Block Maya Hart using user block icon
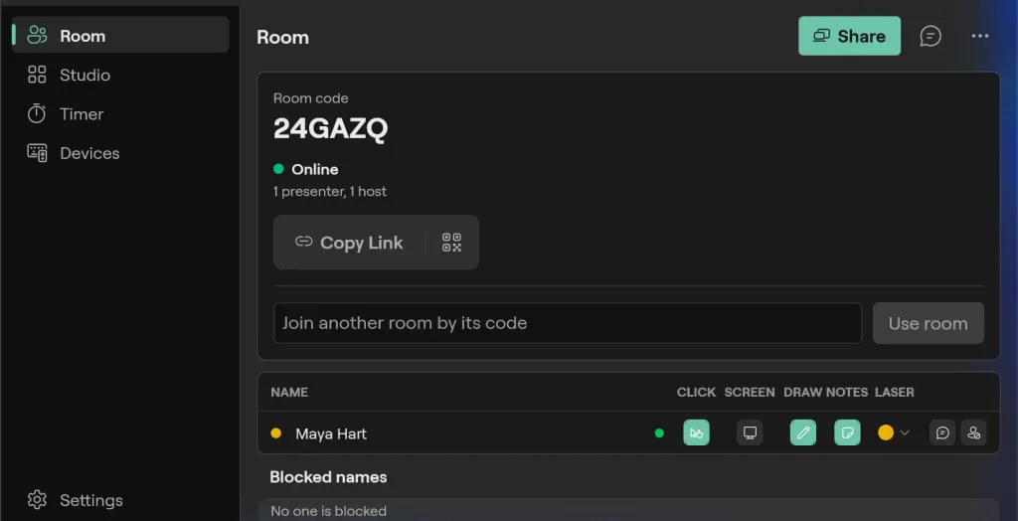Screen dimensions: 1018x521 973,433
